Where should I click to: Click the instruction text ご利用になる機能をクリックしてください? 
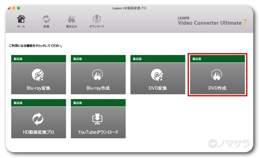pyautogui.click(x=35, y=46)
